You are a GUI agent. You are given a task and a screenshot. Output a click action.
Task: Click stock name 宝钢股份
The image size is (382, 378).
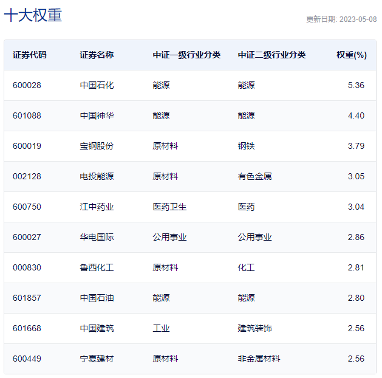pos(97,146)
